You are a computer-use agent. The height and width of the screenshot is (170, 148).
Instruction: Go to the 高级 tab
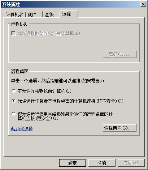51,14
